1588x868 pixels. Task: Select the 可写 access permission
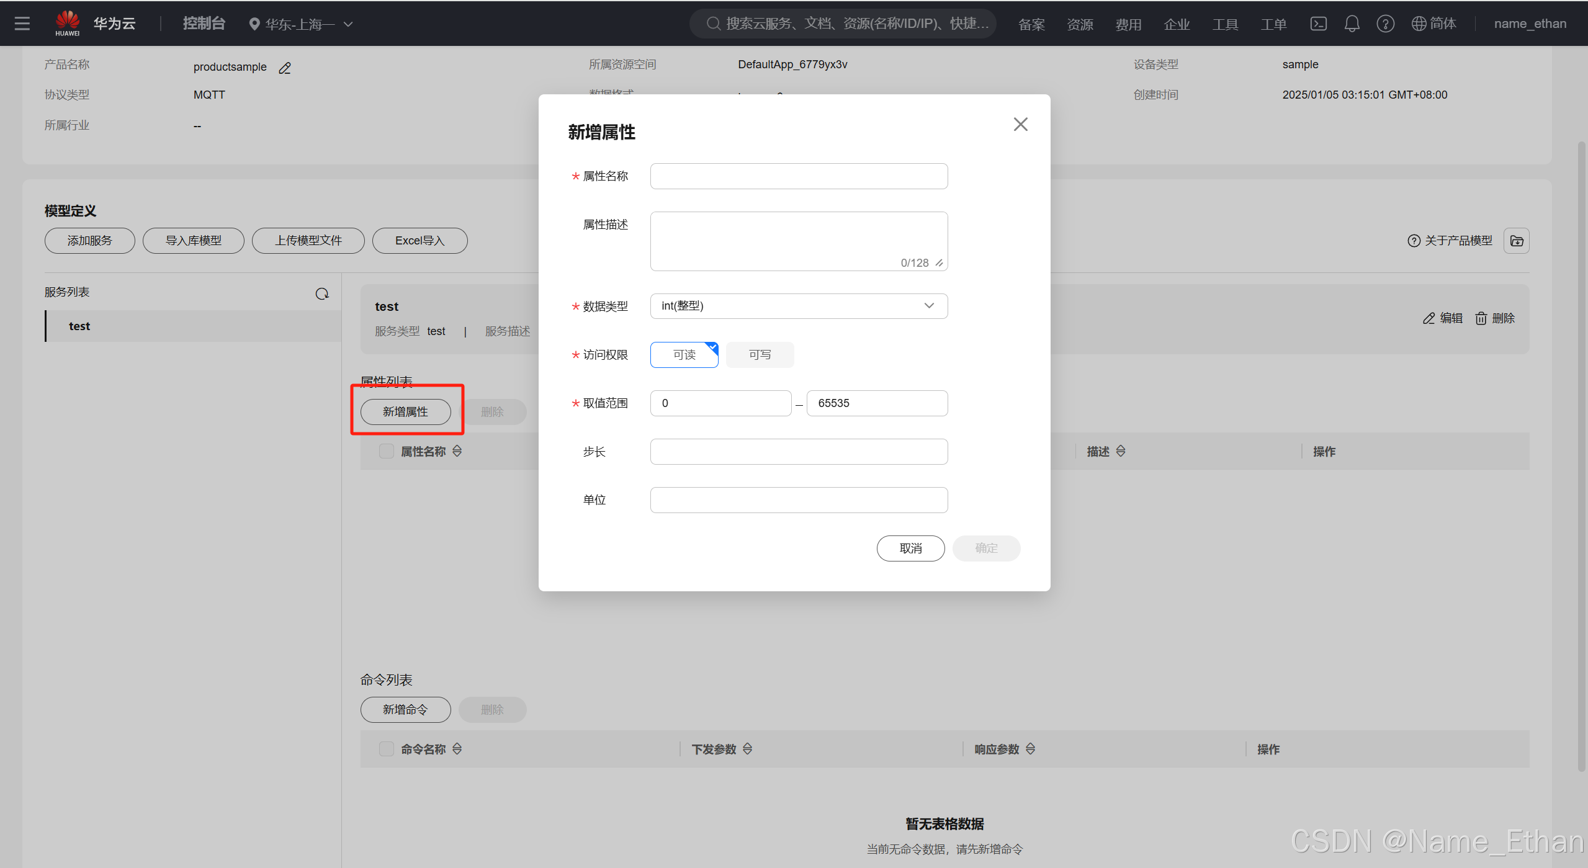tap(760, 355)
